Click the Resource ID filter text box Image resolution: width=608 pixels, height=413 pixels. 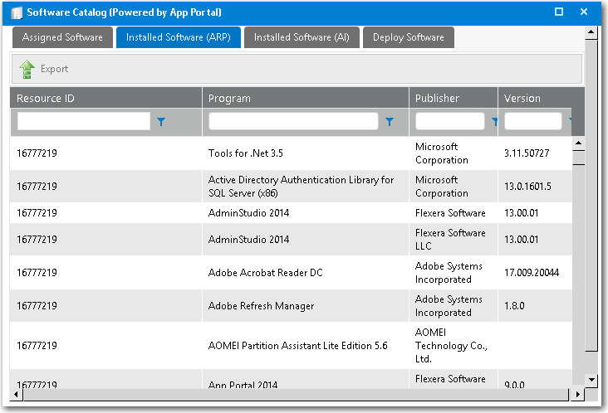point(83,122)
